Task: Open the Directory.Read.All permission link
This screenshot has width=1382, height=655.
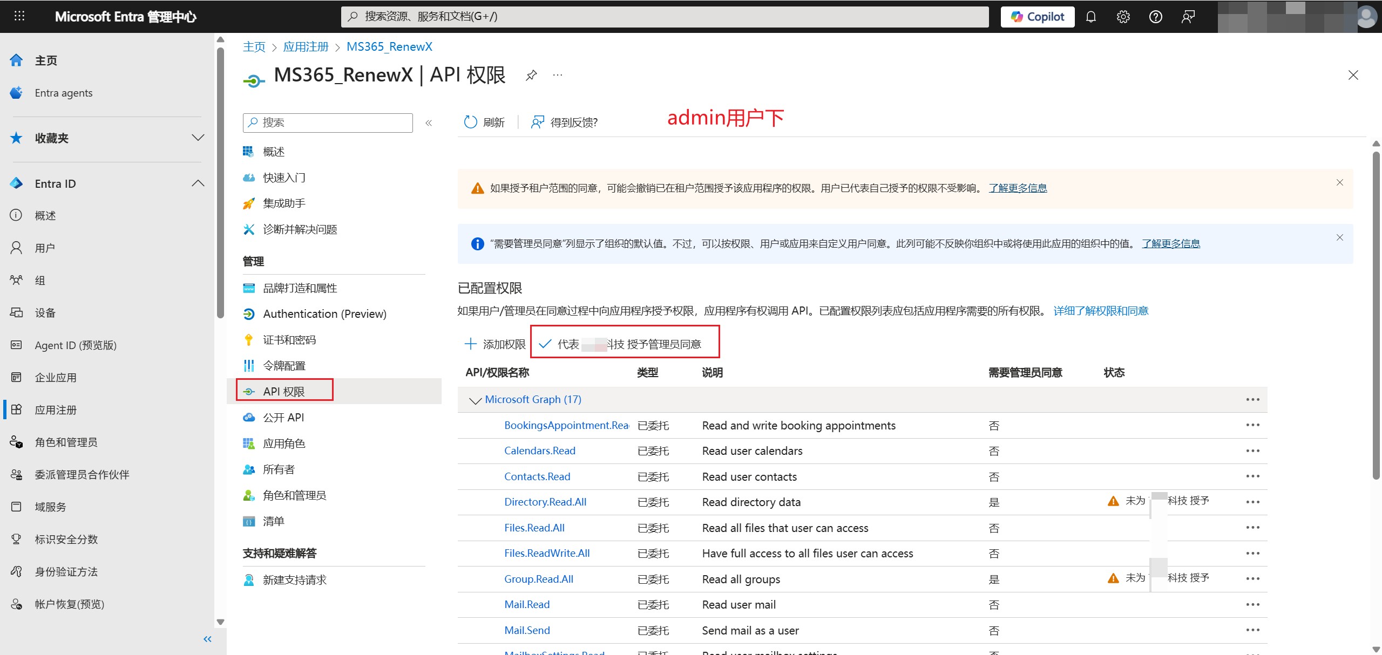Action: pyautogui.click(x=545, y=502)
